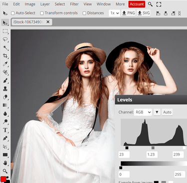187x183 pixels.
Task: Click the search magnifier in the menu bar
Action: [x=150, y=4]
